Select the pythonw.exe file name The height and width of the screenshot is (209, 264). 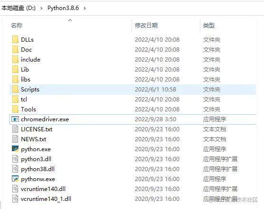point(38,179)
